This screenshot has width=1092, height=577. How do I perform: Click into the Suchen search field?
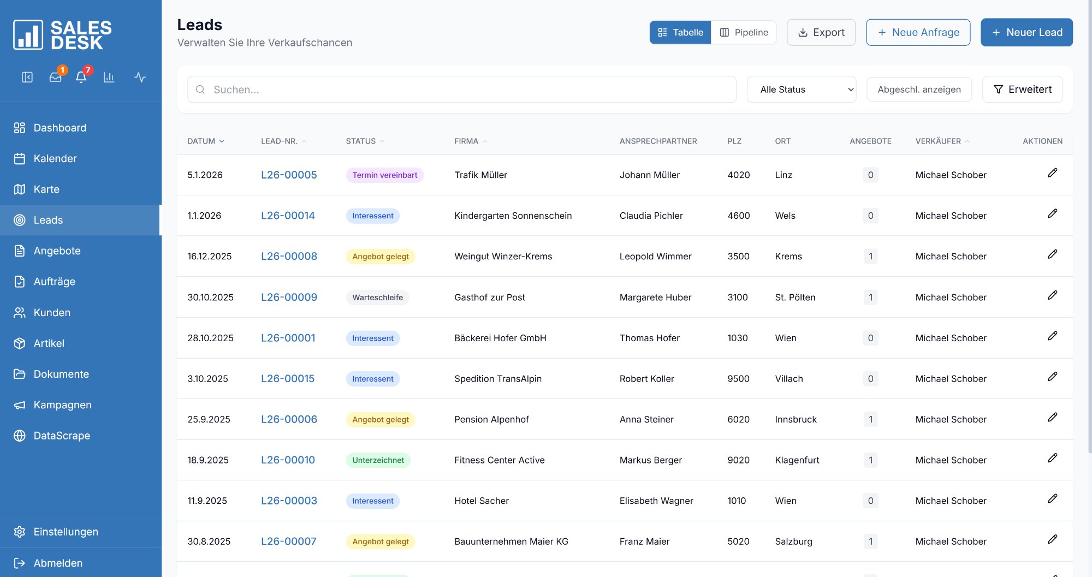pos(461,89)
